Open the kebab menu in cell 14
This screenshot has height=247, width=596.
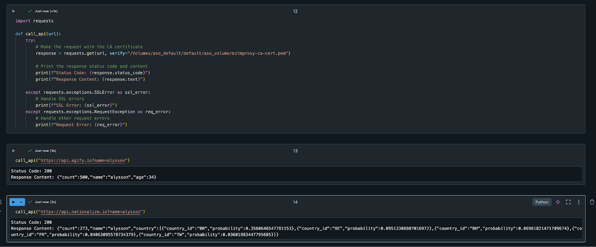[x=578, y=202]
